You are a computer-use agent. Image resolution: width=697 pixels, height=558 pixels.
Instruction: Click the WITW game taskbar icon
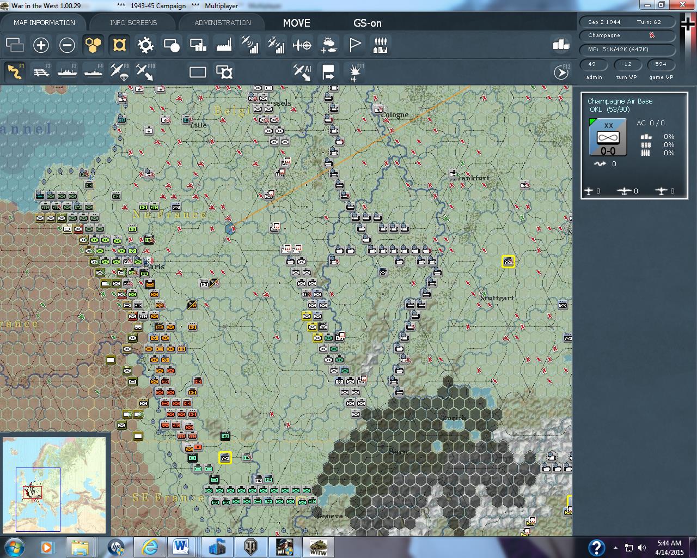coord(317,547)
